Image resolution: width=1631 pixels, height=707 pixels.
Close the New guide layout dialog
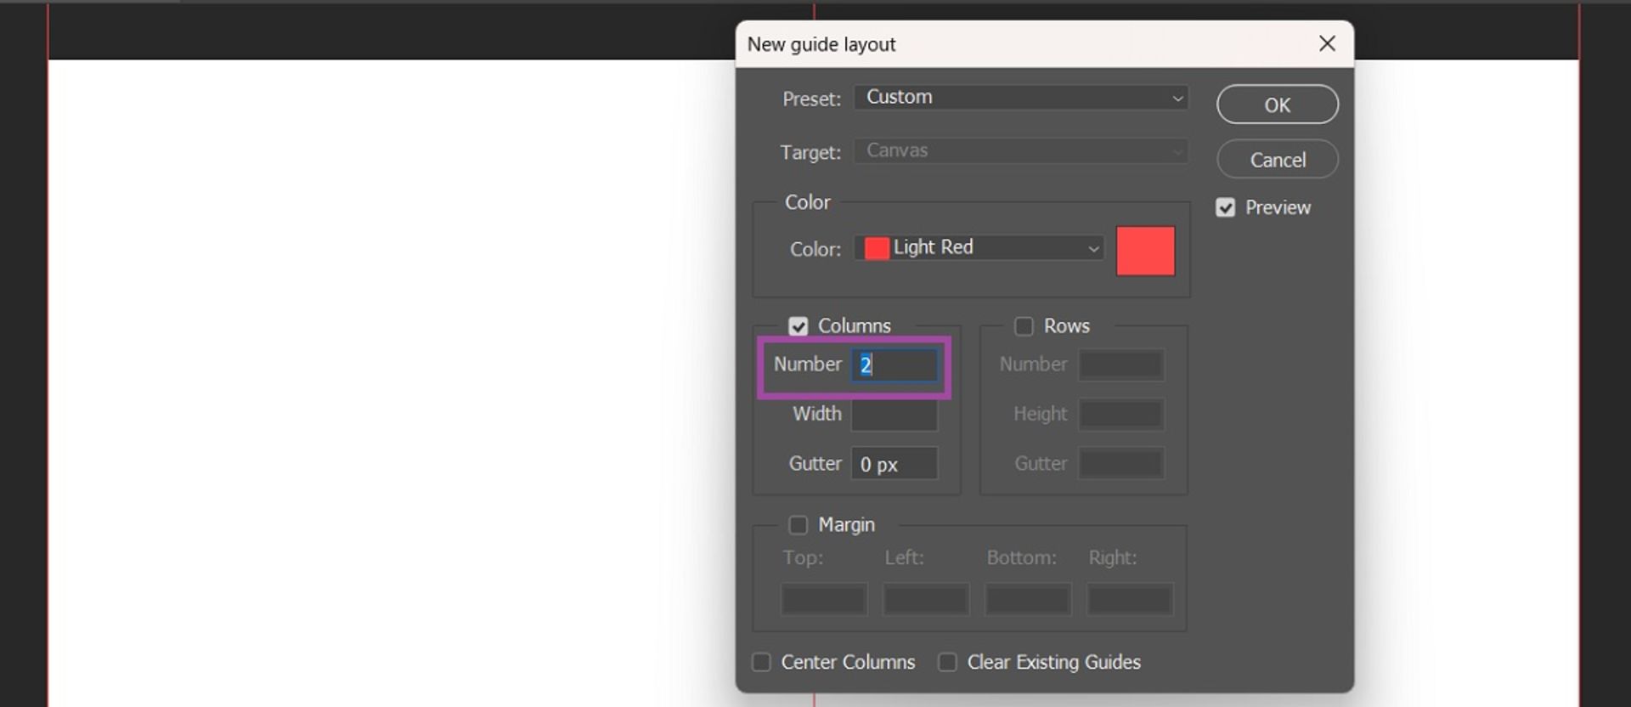(1327, 43)
